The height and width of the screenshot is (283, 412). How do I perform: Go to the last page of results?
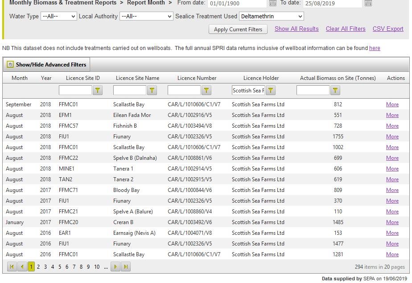click(x=126, y=267)
